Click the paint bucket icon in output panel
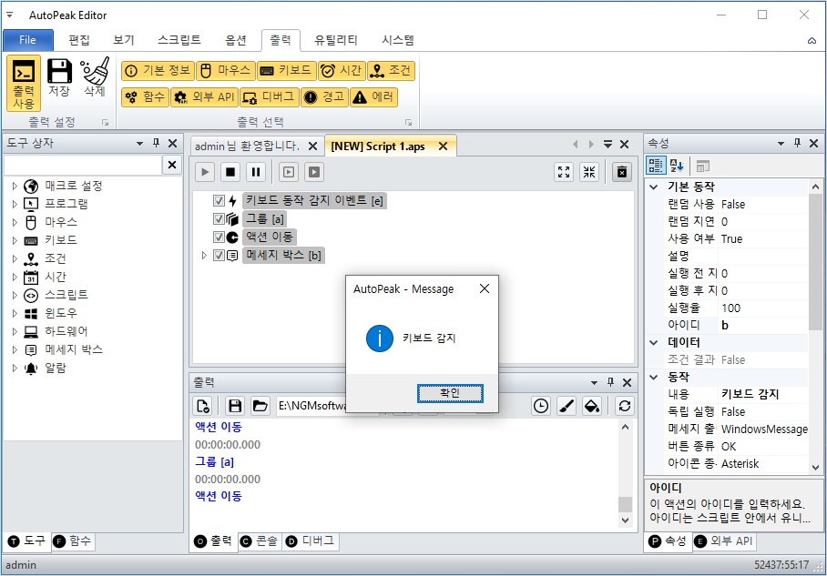This screenshot has height=576, width=827. point(592,406)
